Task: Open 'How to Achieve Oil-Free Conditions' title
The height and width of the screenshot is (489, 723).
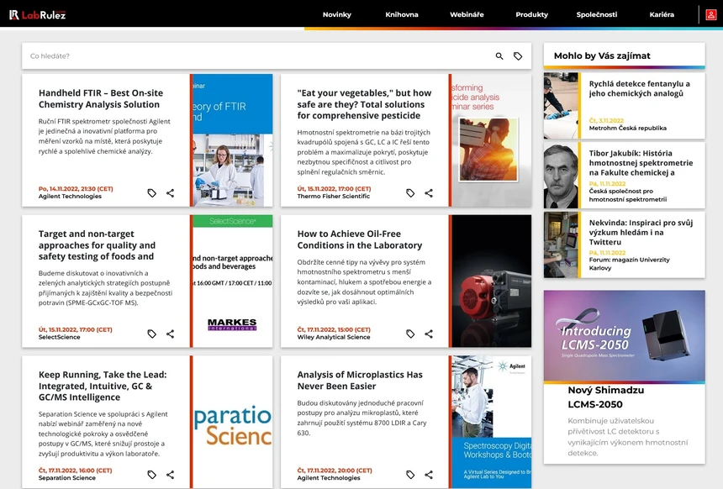Action: tap(360, 239)
